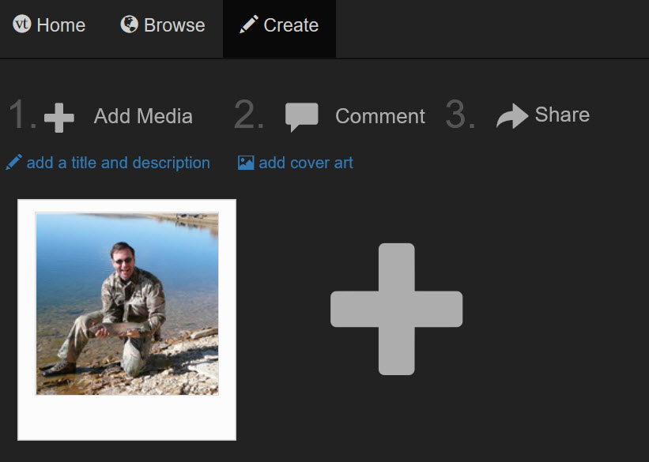The width and height of the screenshot is (649, 462).
Task: Click the picture icon beside add cover art
Action: (x=246, y=163)
